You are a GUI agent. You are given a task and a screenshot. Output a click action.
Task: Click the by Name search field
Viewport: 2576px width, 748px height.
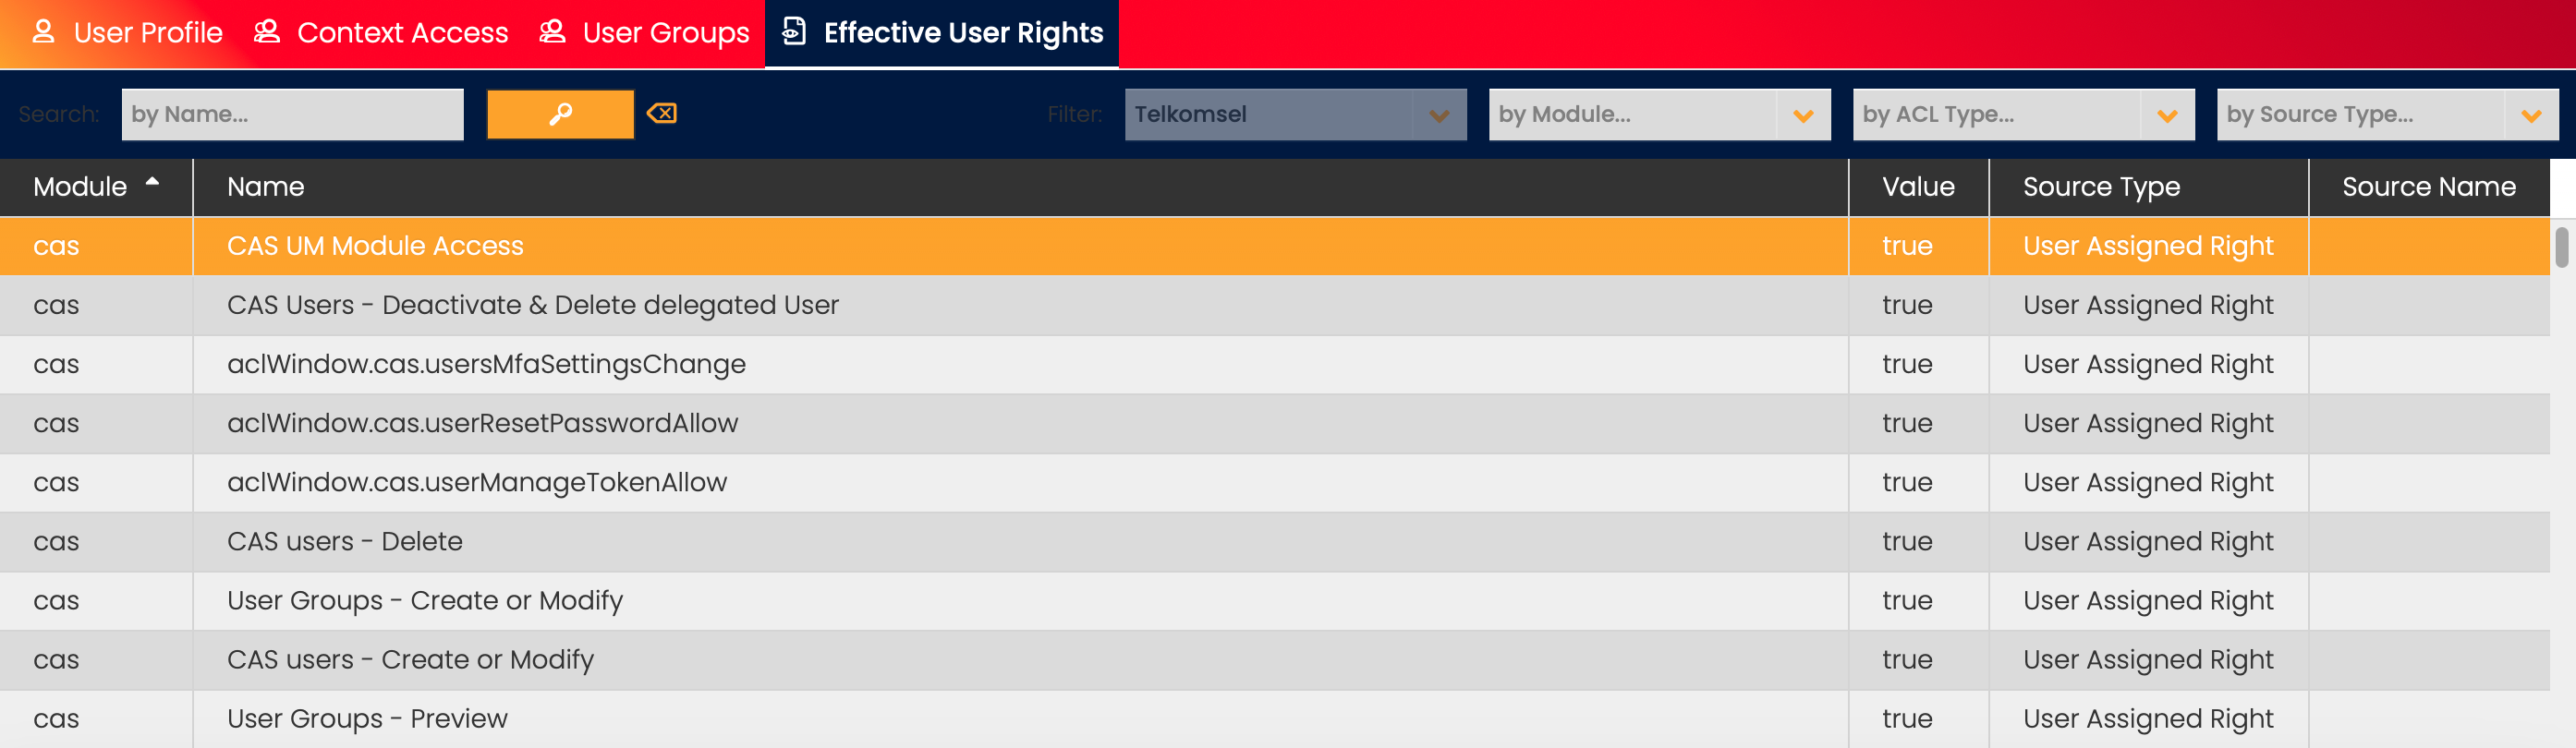292,115
